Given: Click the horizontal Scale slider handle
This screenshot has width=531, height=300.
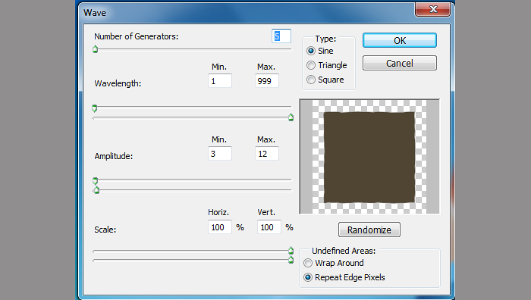Looking at the screenshot, I should (x=291, y=251).
